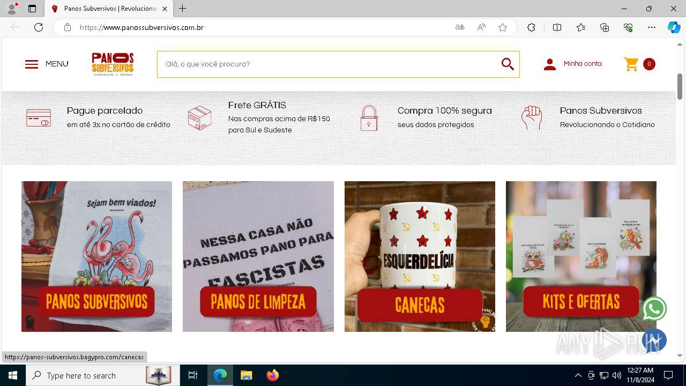This screenshot has width=686, height=386.
Task: Open the favorites list
Action: [581, 27]
